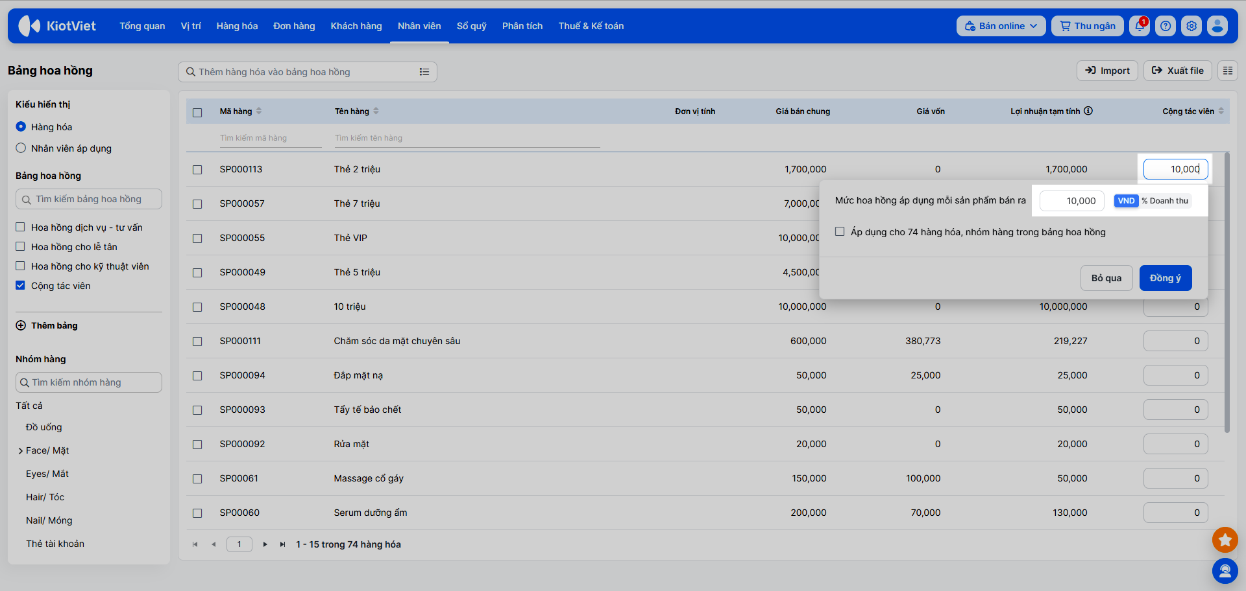Click the KiotViet logo

pyautogui.click(x=57, y=26)
